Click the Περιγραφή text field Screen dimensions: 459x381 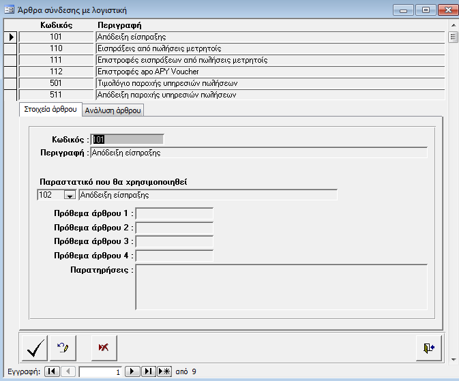coord(258,153)
